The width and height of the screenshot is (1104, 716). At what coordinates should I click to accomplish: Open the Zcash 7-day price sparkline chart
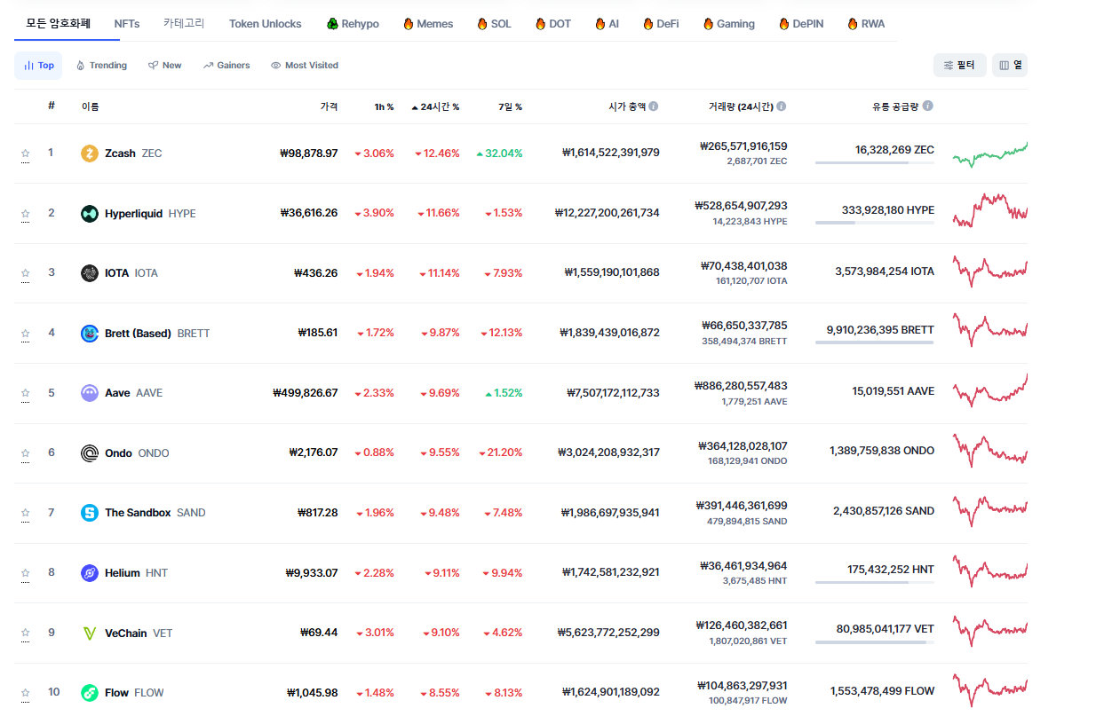point(990,154)
